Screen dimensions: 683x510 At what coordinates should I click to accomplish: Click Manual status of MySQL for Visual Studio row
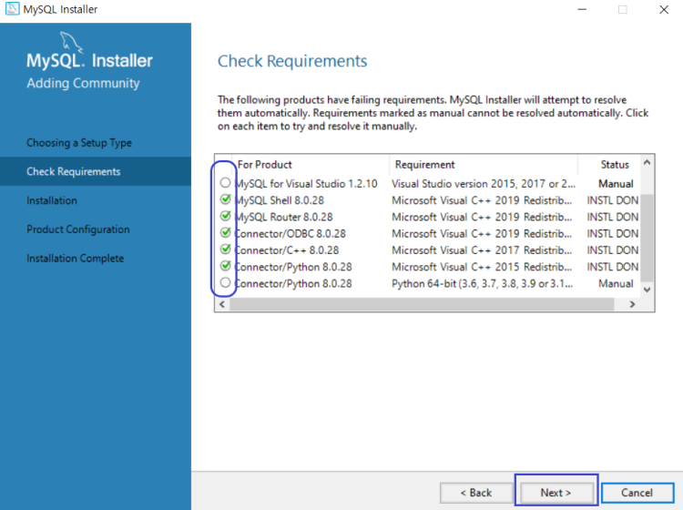click(616, 184)
